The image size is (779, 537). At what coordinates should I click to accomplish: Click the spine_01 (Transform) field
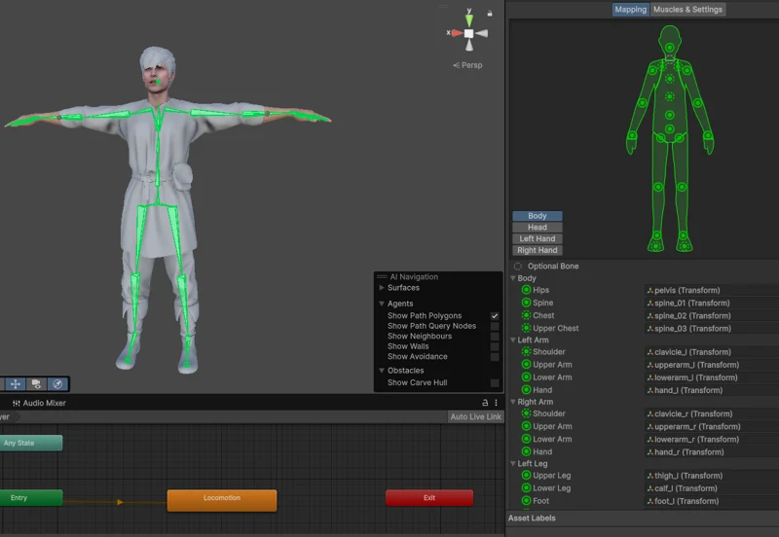click(712, 303)
